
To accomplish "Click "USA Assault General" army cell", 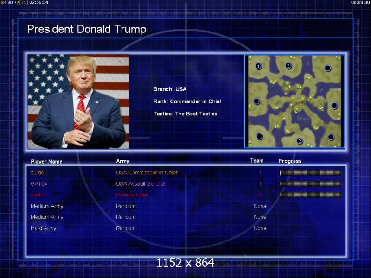I will coord(141,183).
